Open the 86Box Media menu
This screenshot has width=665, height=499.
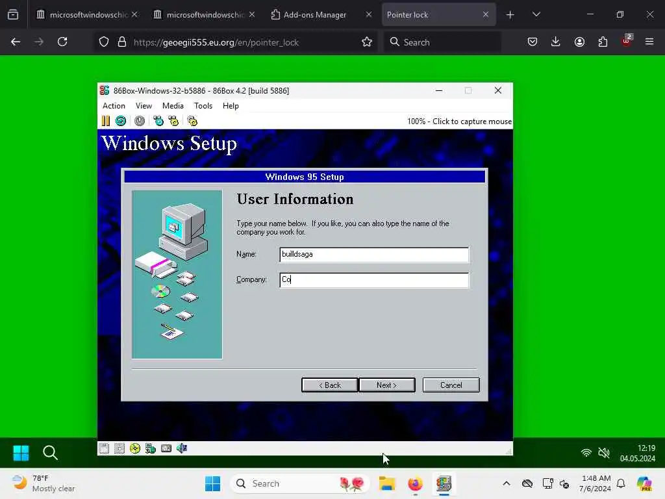[173, 106]
